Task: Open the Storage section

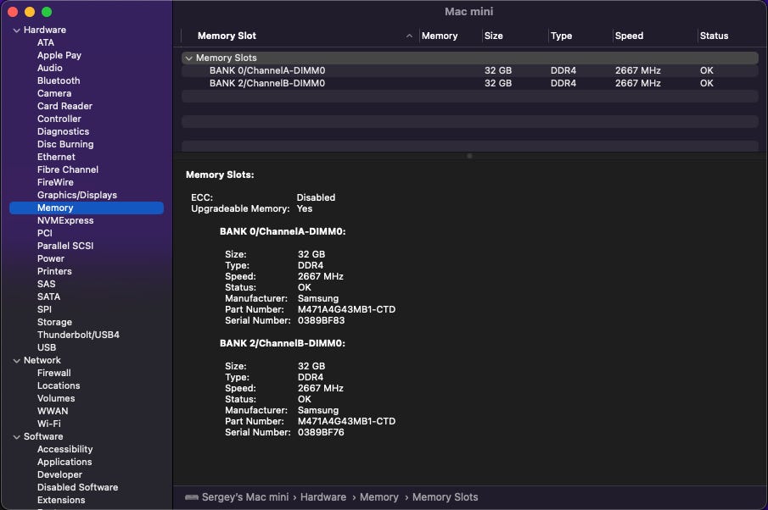Action: pyautogui.click(x=55, y=322)
